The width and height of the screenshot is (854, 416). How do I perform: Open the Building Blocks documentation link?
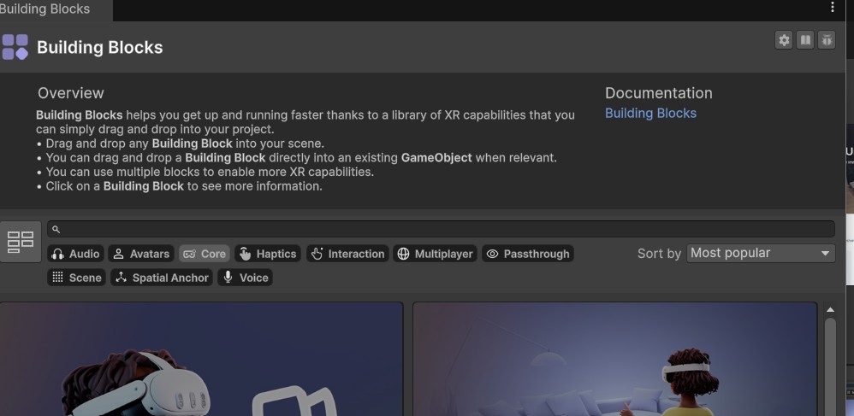pyautogui.click(x=651, y=113)
